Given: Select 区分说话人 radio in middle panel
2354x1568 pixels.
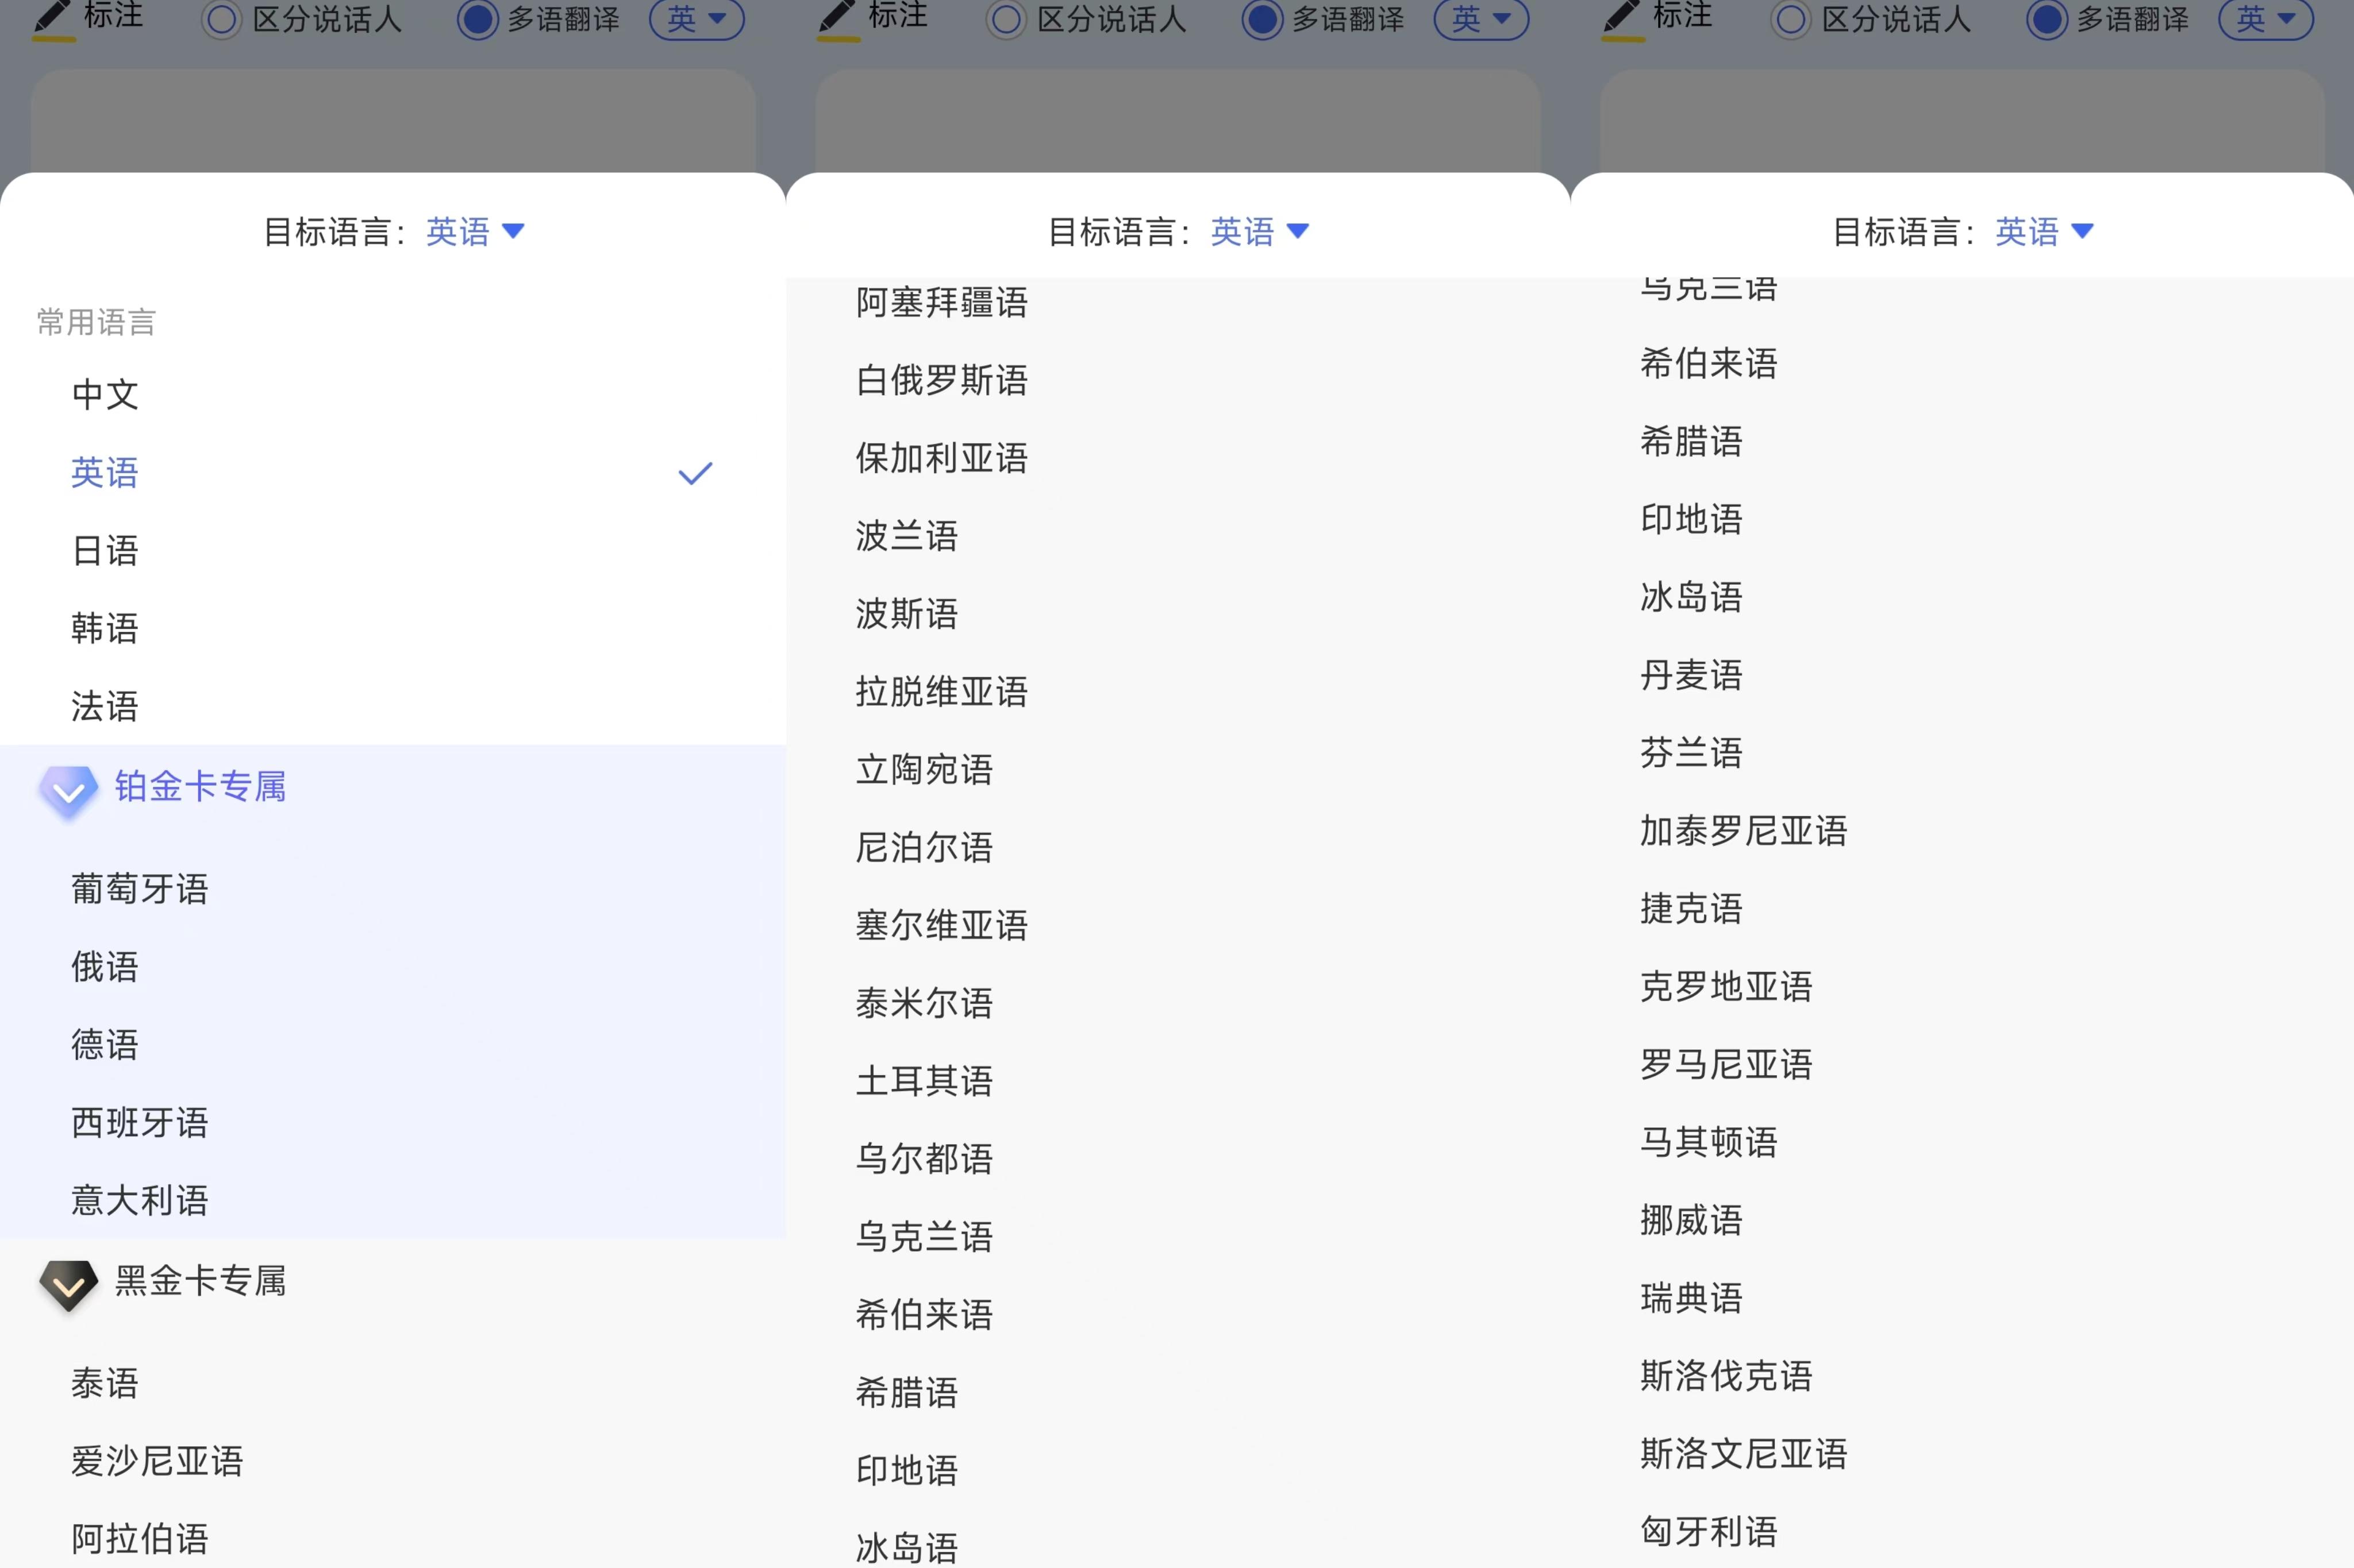Looking at the screenshot, I should pos(1006,20).
